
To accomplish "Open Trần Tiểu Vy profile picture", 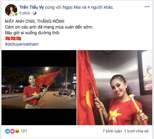I will click(11, 10).
